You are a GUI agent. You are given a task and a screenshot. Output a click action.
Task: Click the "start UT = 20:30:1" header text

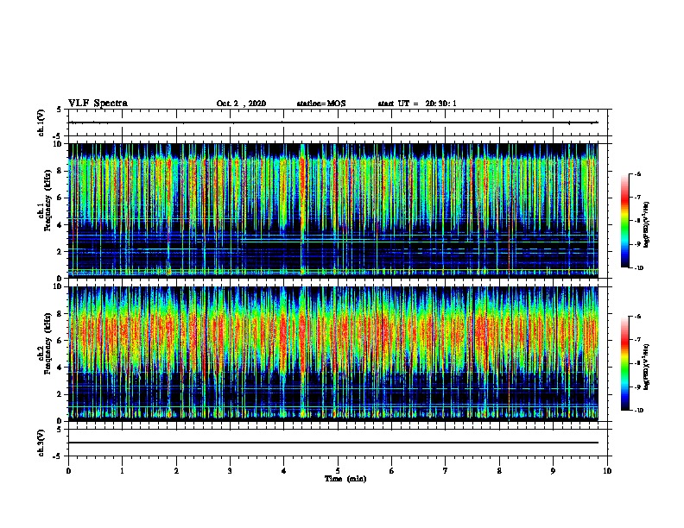pyautogui.click(x=417, y=104)
